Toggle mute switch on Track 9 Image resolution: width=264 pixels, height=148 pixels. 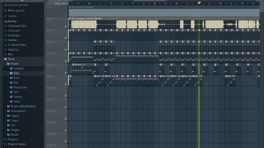[66, 107]
